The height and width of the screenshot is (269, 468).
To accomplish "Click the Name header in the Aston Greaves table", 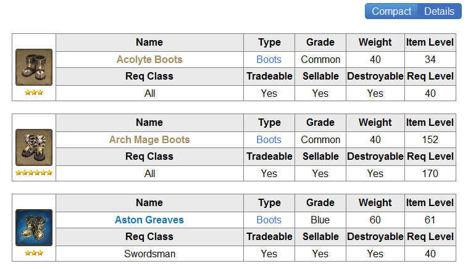I will [x=149, y=203].
